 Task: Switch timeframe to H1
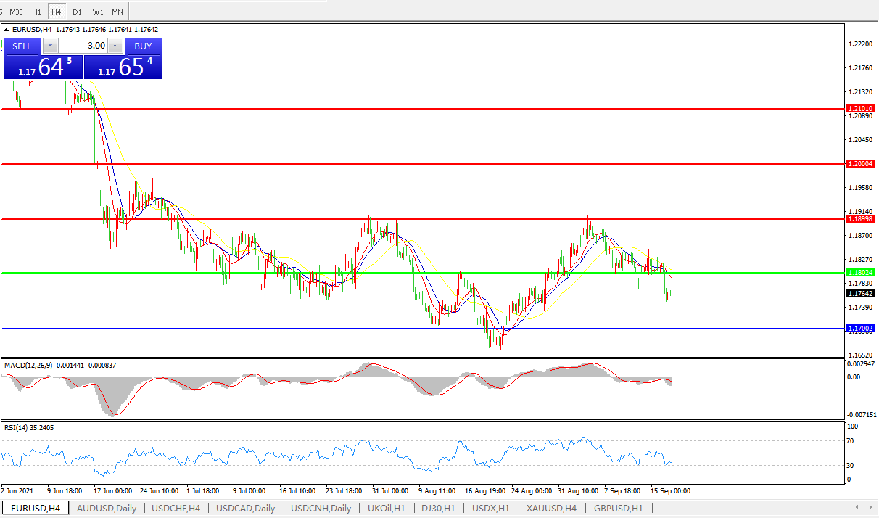coord(36,12)
